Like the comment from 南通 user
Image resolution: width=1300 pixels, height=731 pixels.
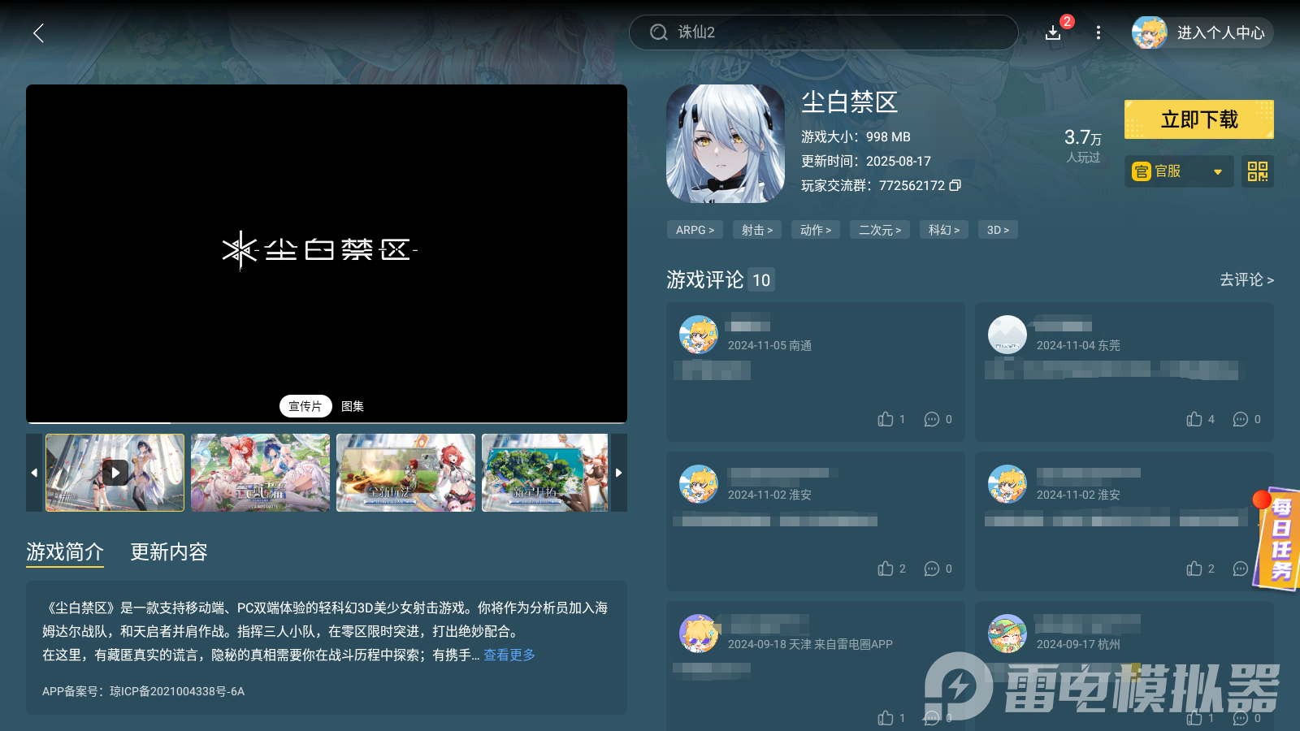[x=885, y=419]
